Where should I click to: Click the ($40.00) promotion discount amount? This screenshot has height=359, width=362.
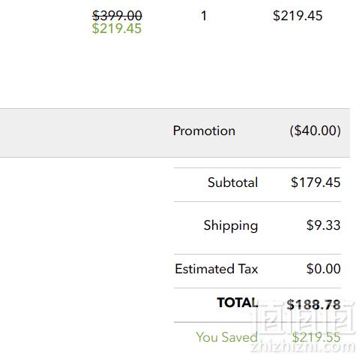[316, 131]
